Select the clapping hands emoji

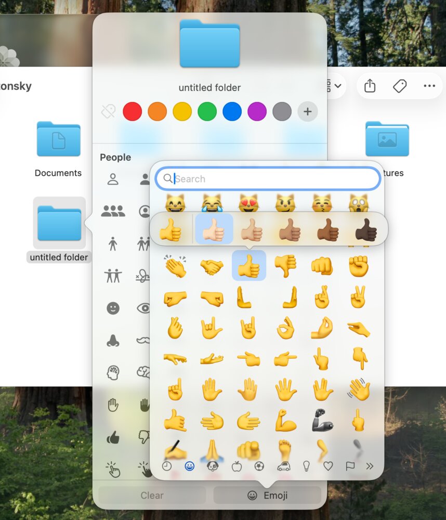coord(175,266)
